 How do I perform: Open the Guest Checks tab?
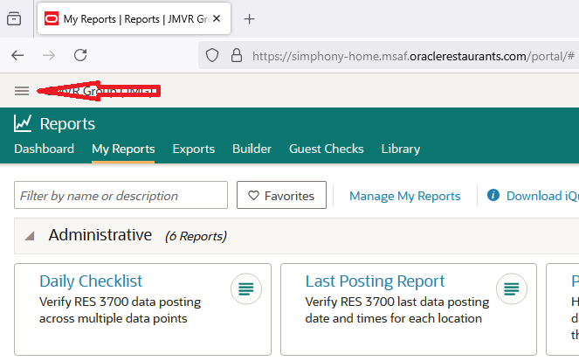[x=326, y=149]
